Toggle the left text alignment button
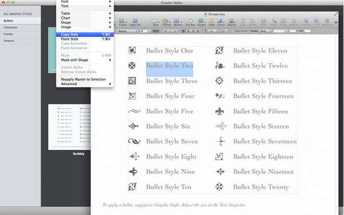 click(183, 31)
